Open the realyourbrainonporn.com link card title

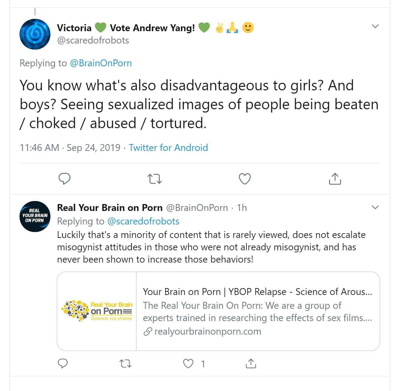click(x=257, y=292)
